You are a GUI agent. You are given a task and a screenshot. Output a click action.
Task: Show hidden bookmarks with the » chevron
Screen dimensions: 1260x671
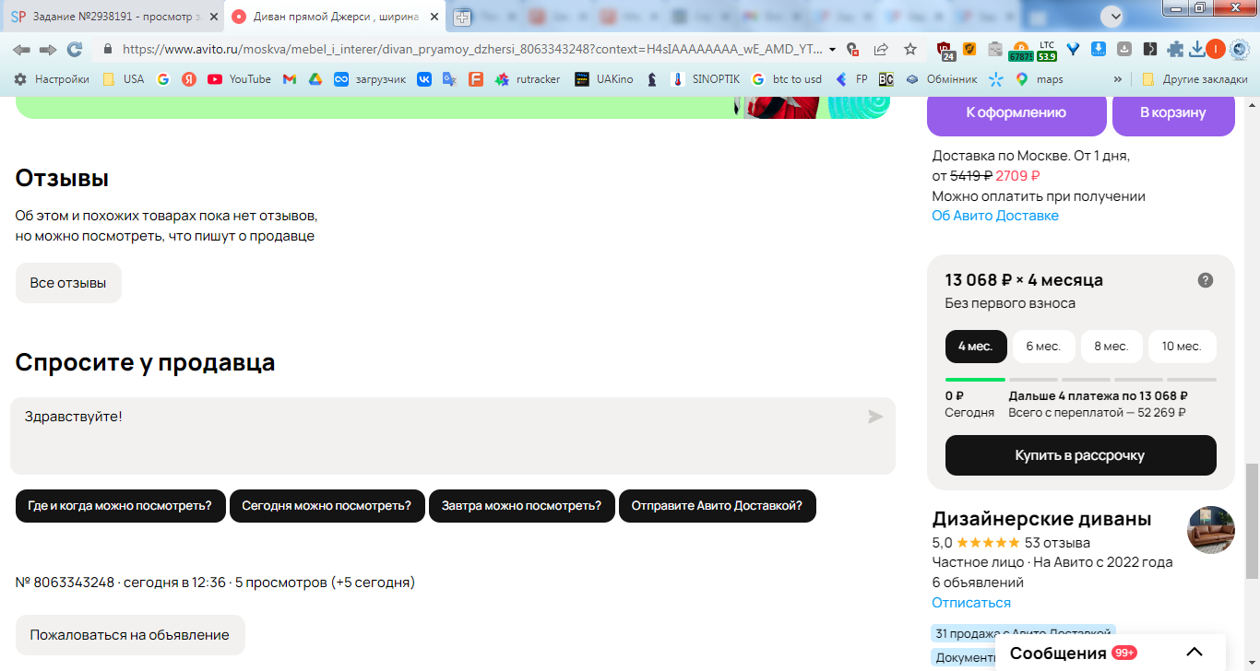[x=1118, y=79]
